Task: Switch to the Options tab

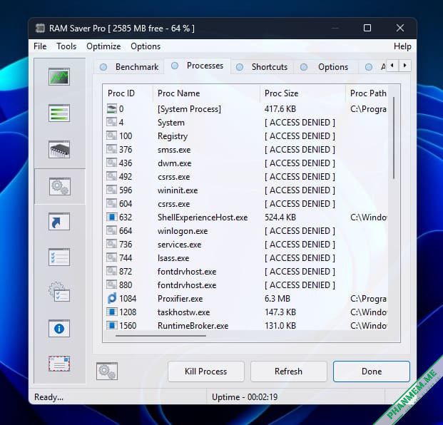Action: click(x=325, y=67)
